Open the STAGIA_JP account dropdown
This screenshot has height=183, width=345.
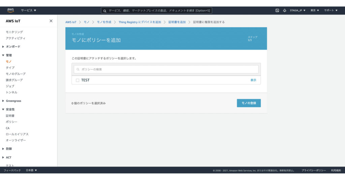[297, 10]
